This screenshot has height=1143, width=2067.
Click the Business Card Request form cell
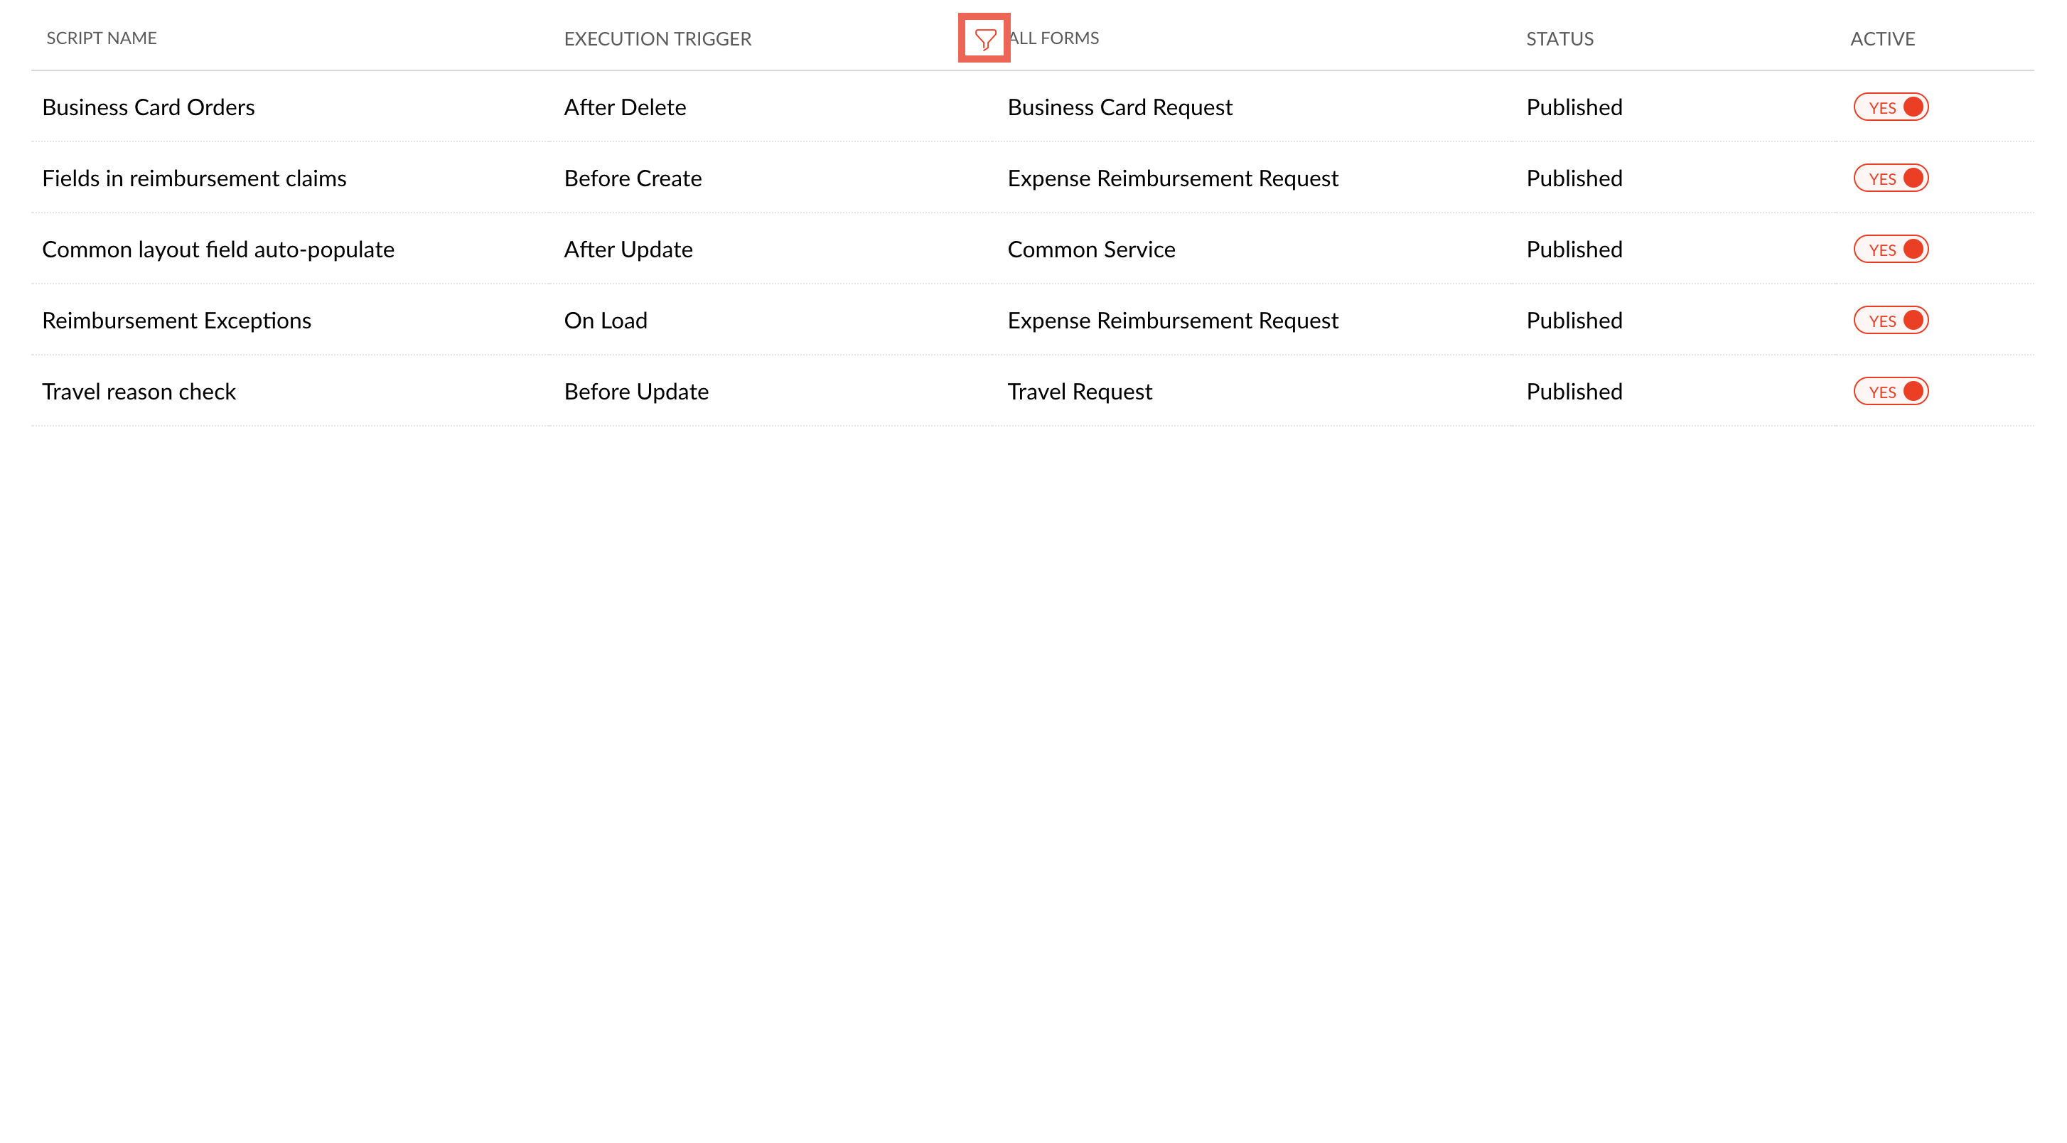1120,107
